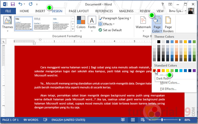Click the 99 WORDS word count
Screen dimensions: 198x124
(31, 120)
